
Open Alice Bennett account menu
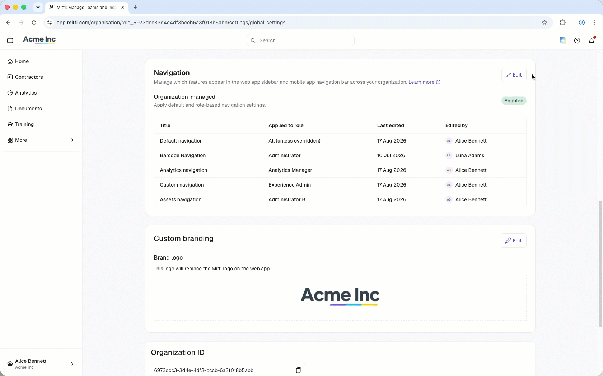(x=41, y=364)
